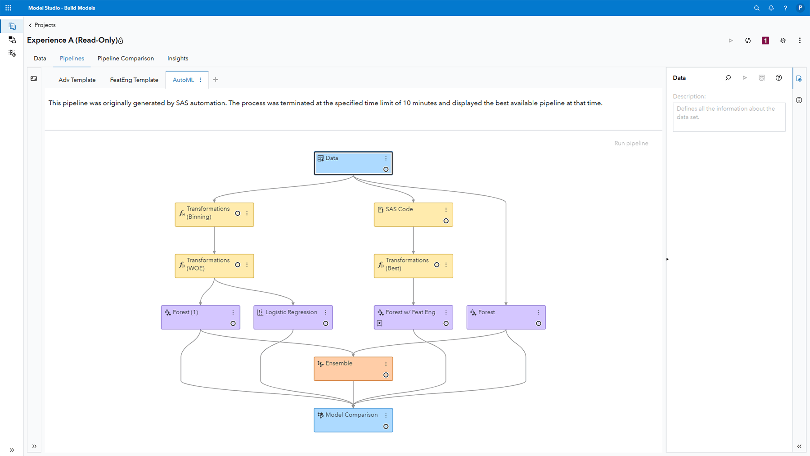
Task: Click the Description field in the Data panel
Action: [x=729, y=116]
